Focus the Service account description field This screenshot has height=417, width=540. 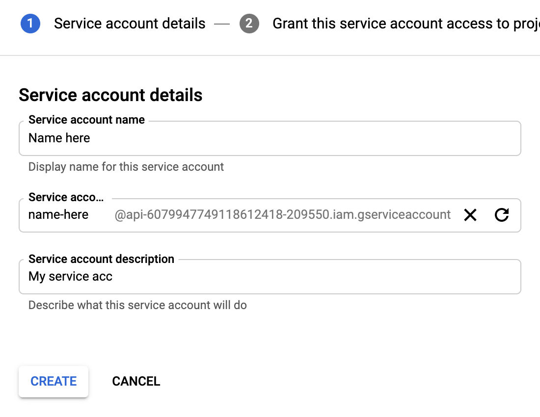click(x=270, y=277)
